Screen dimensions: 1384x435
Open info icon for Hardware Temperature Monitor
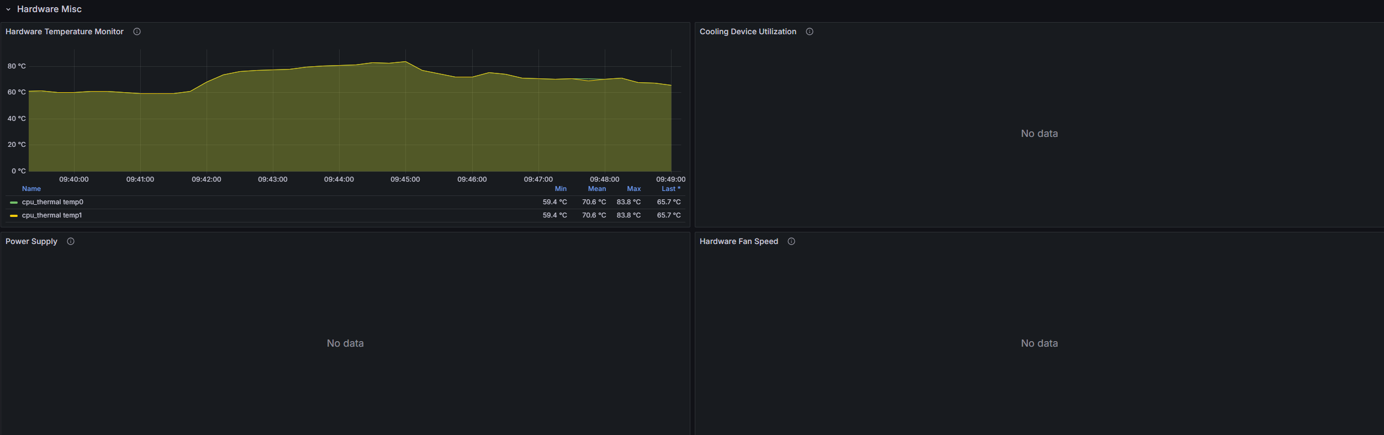coord(137,31)
